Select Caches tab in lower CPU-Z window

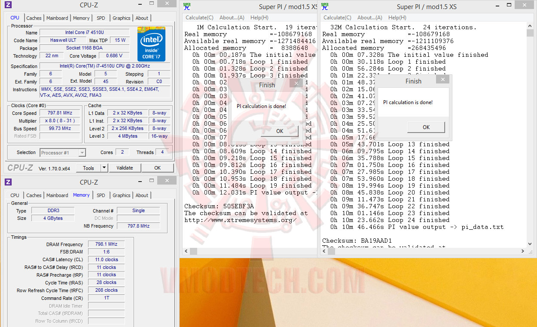click(34, 195)
